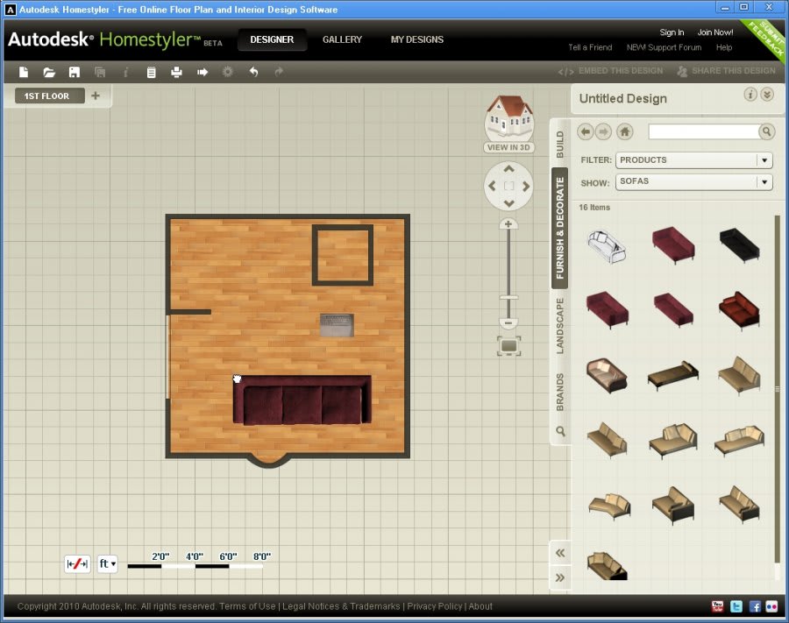Open the SHOW Sofas dropdown
Screen dimensions: 789x623
[x=694, y=181]
